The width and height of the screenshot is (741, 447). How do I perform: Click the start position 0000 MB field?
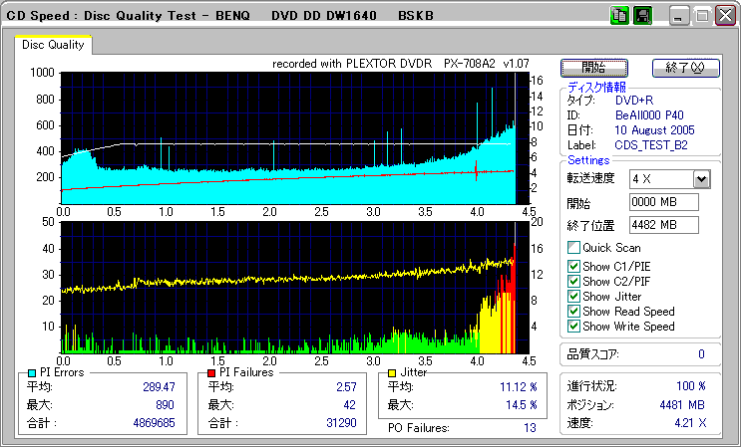(x=664, y=202)
